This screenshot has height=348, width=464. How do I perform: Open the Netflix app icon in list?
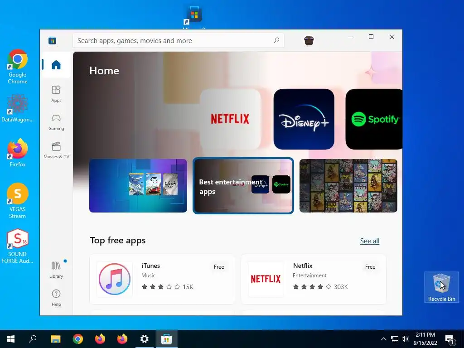coord(266,279)
